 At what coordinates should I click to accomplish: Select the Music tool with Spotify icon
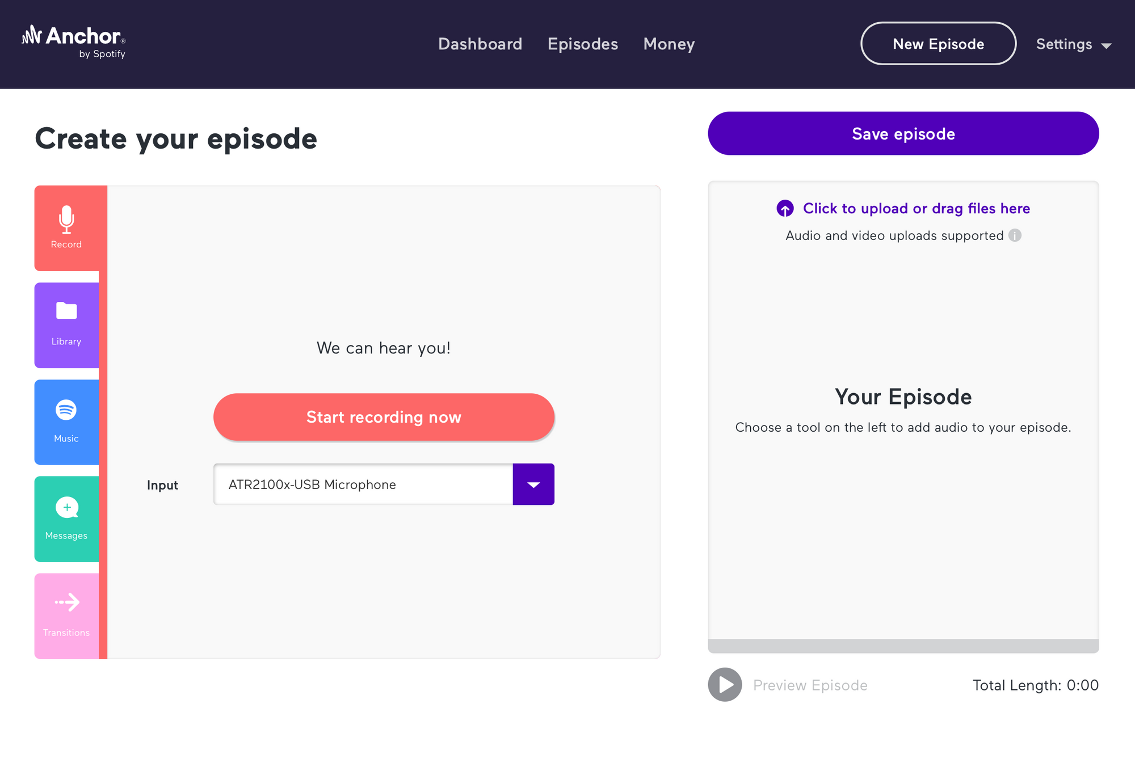tap(66, 422)
